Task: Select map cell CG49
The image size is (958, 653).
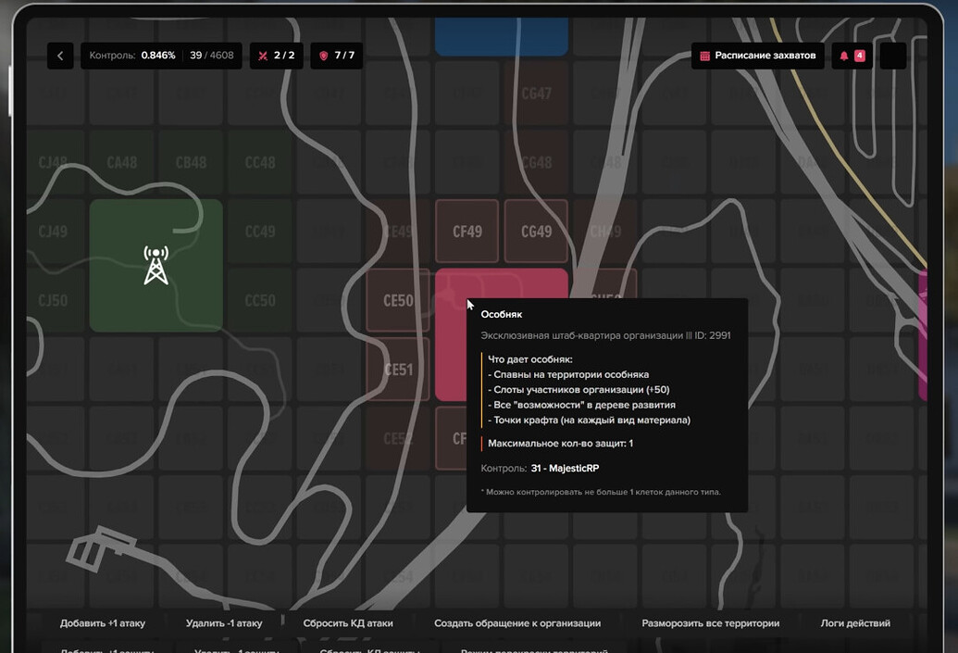Action: click(x=536, y=232)
